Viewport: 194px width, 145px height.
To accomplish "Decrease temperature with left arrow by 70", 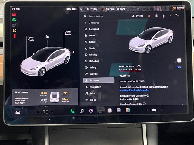I will 38,112.
